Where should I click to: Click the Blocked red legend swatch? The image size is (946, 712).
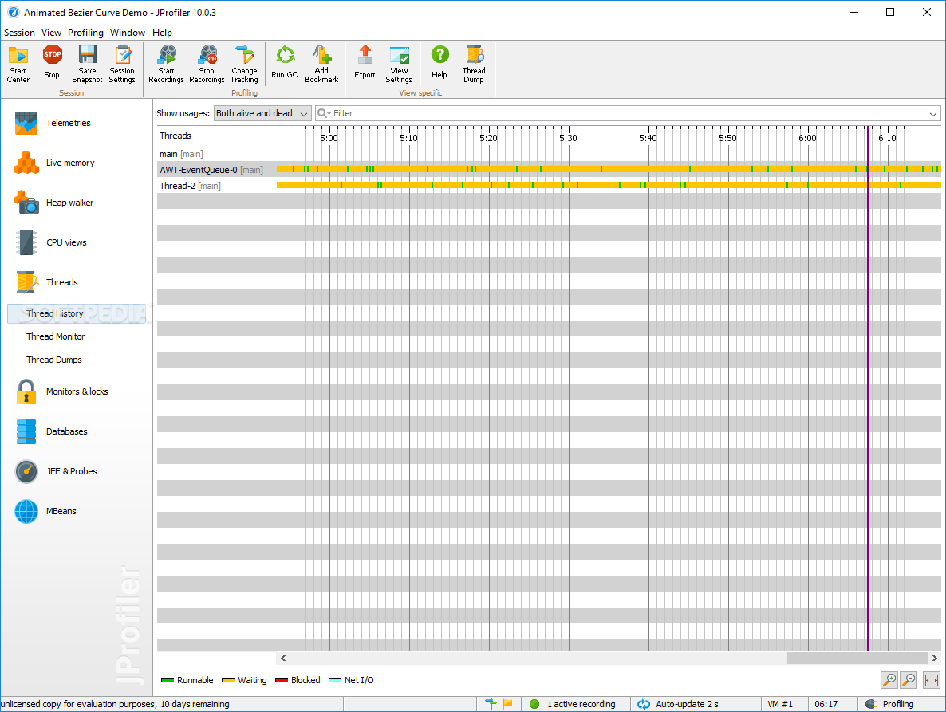coord(281,680)
